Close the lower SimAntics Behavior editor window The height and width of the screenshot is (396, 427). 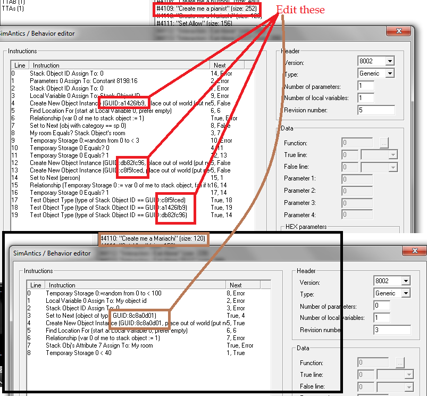pyautogui.click(x=414, y=251)
